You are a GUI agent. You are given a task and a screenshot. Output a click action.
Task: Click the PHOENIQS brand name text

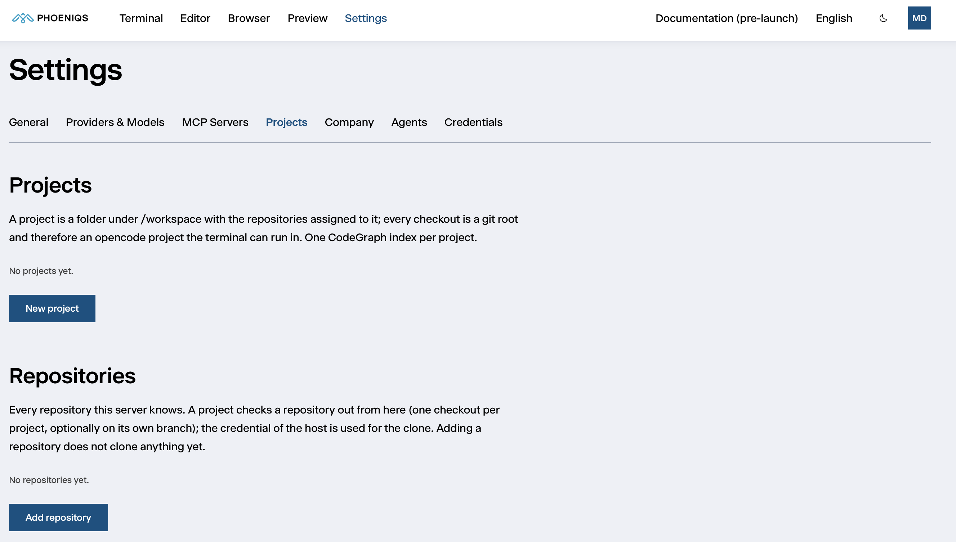click(x=63, y=18)
